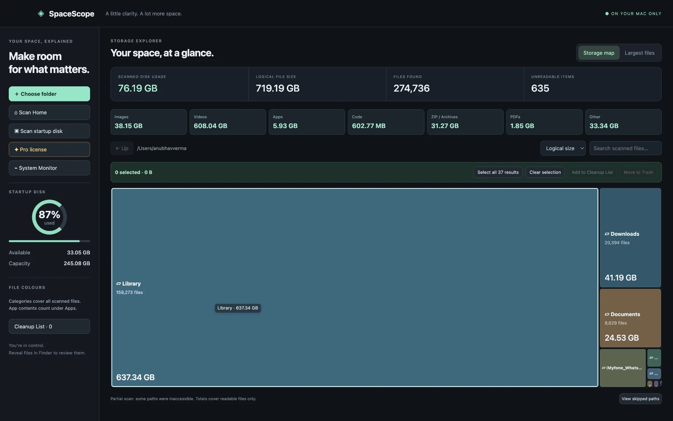Click the Partial scan notice text
673x421 pixels.
(183, 399)
